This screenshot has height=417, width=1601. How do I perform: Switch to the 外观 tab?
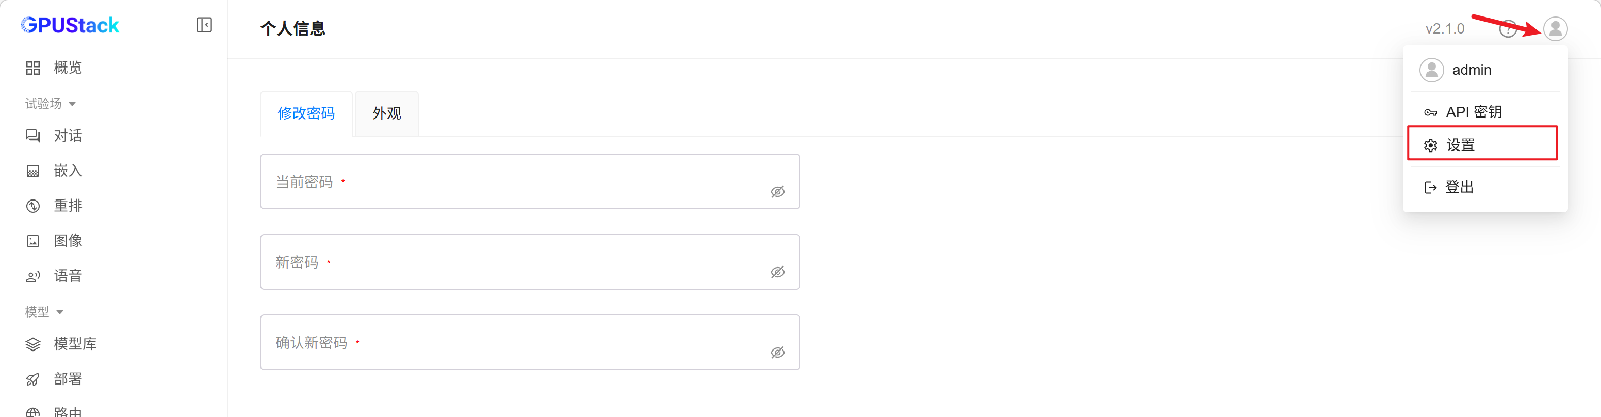point(386,113)
